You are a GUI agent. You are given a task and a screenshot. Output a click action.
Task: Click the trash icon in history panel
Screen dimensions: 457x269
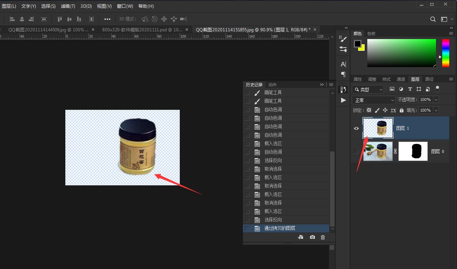click(x=323, y=237)
